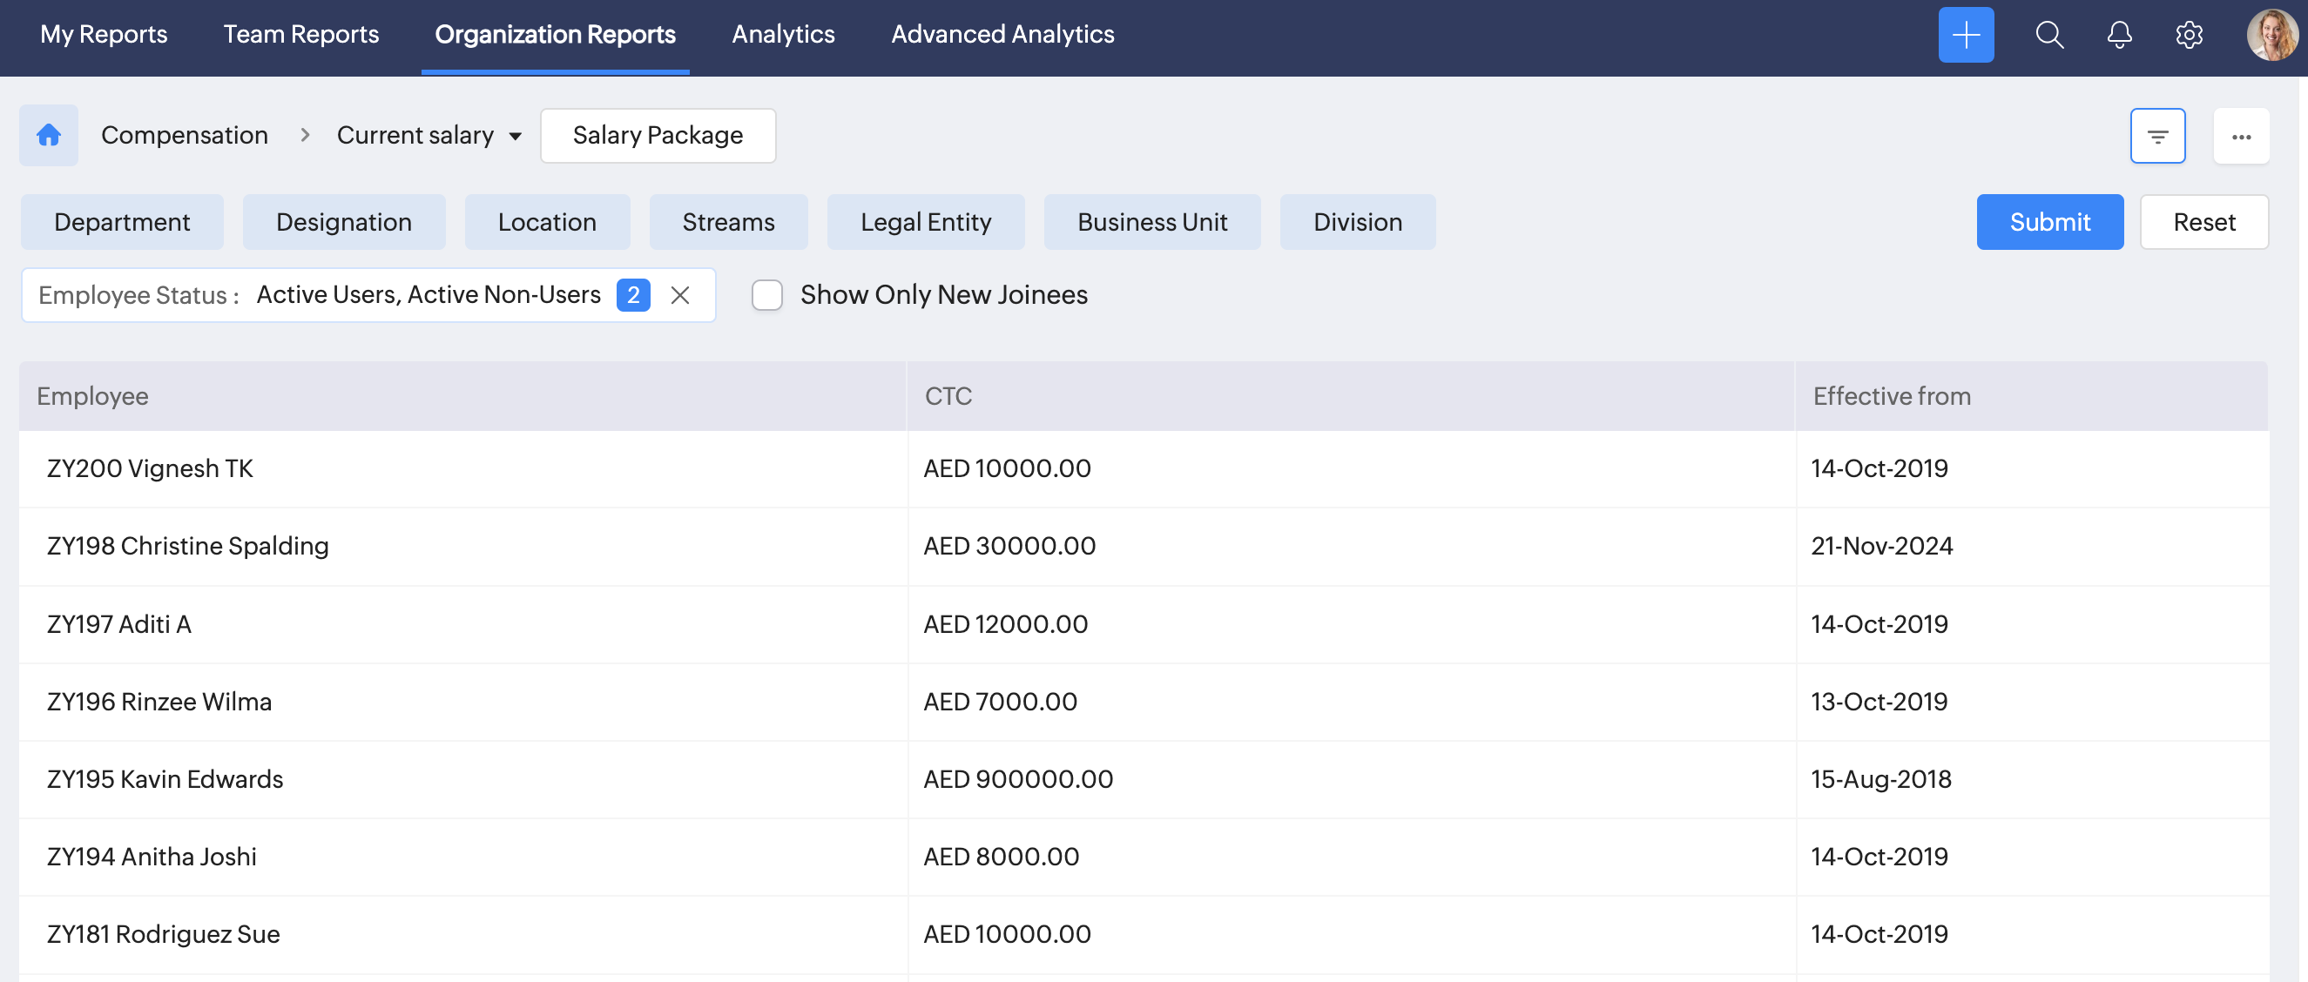2308x982 pixels.
Task: Click the Submit button
Action: (2049, 222)
